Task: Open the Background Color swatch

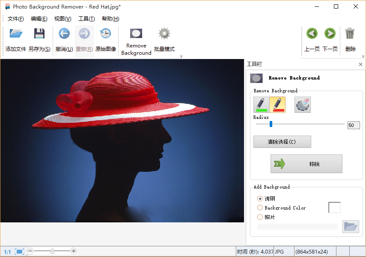Action: pos(334,207)
